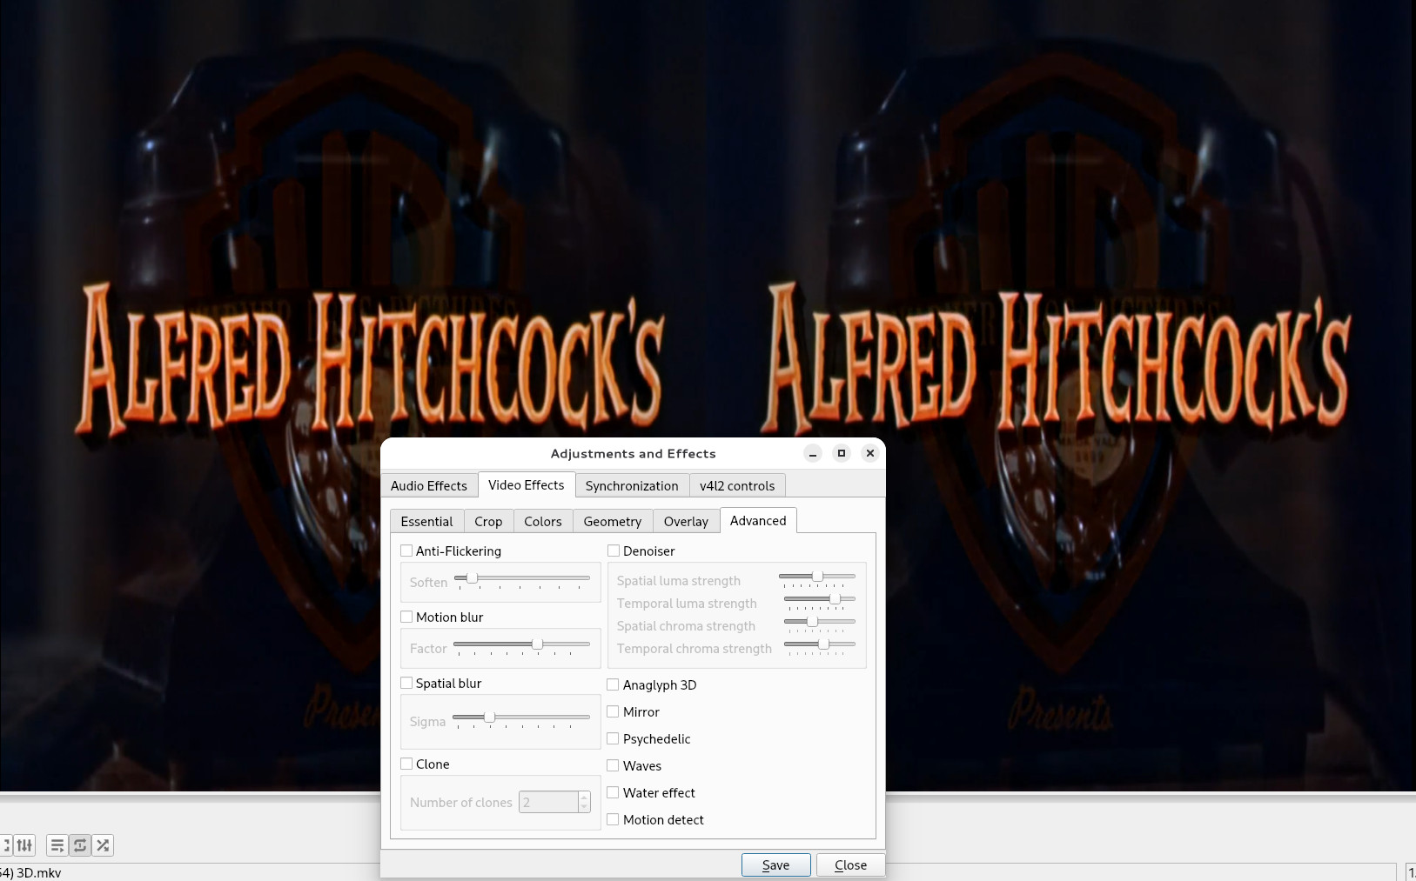Switch to the Crop sub-tab
Viewport: 1416px width, 881px height.
[x=488, y=521]
